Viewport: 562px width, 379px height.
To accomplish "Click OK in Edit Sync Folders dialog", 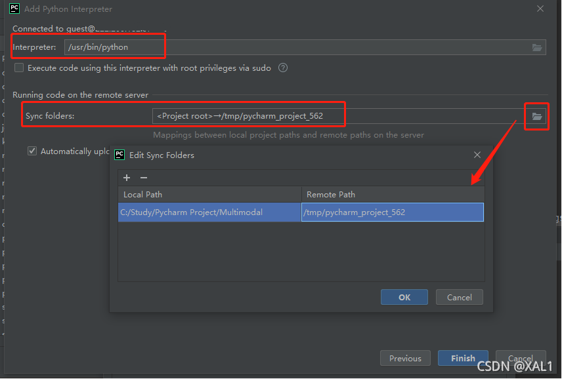I will (404, 297).
